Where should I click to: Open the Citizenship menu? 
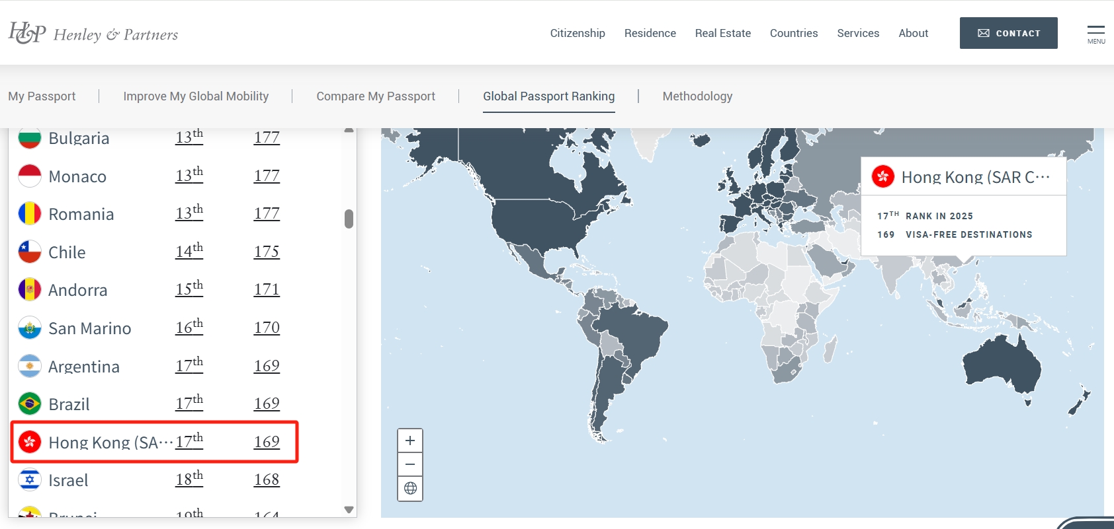pos(577,33)
